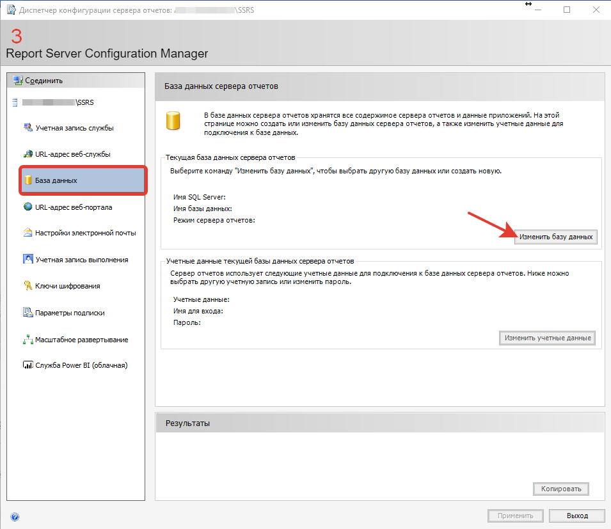Open Ключи шифрования keys icon
The image size is (611, 529).
[28, 285]
